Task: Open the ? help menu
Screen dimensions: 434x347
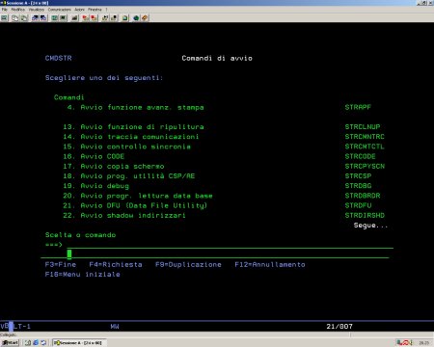Action: (x=106, y=10)
